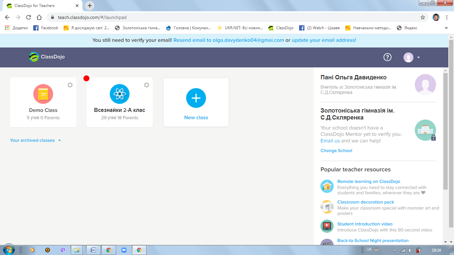Image resolution: width=454 pixels, height=255 pixels.
Task: Open the help question mark icon
Action: tap(388, 57)
